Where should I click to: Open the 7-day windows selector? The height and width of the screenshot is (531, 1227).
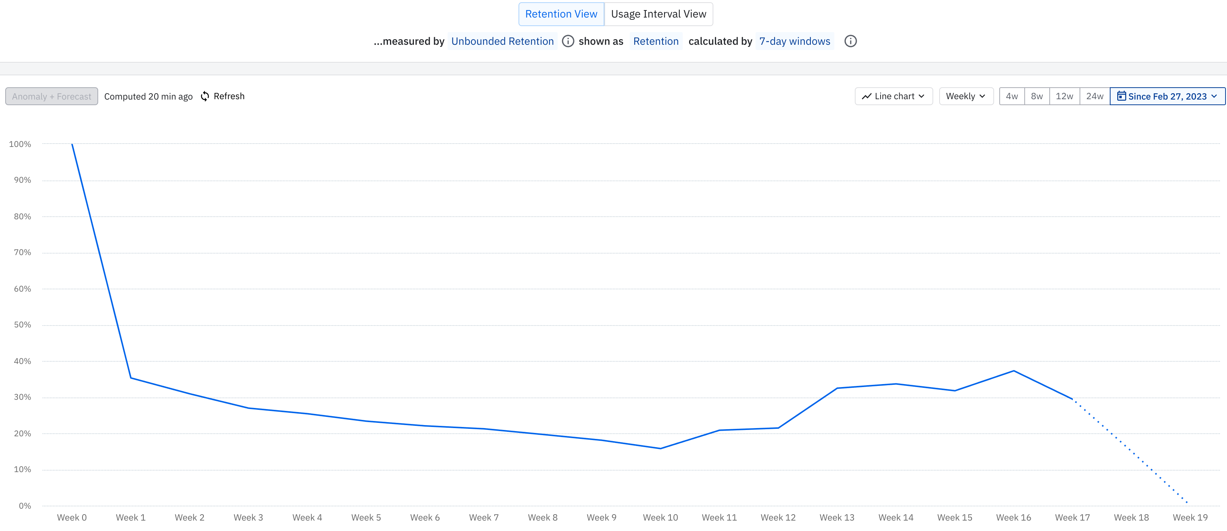(x=794, y=41)
